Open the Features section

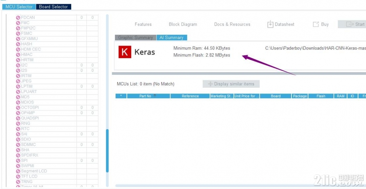coord(143,24)
